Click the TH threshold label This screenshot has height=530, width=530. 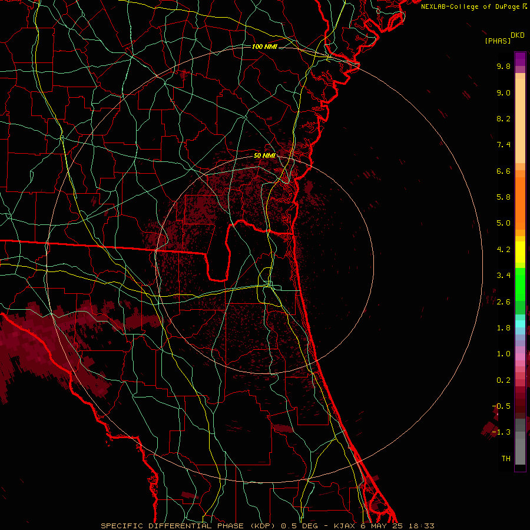pyautogui.click(x=506, y=459)
